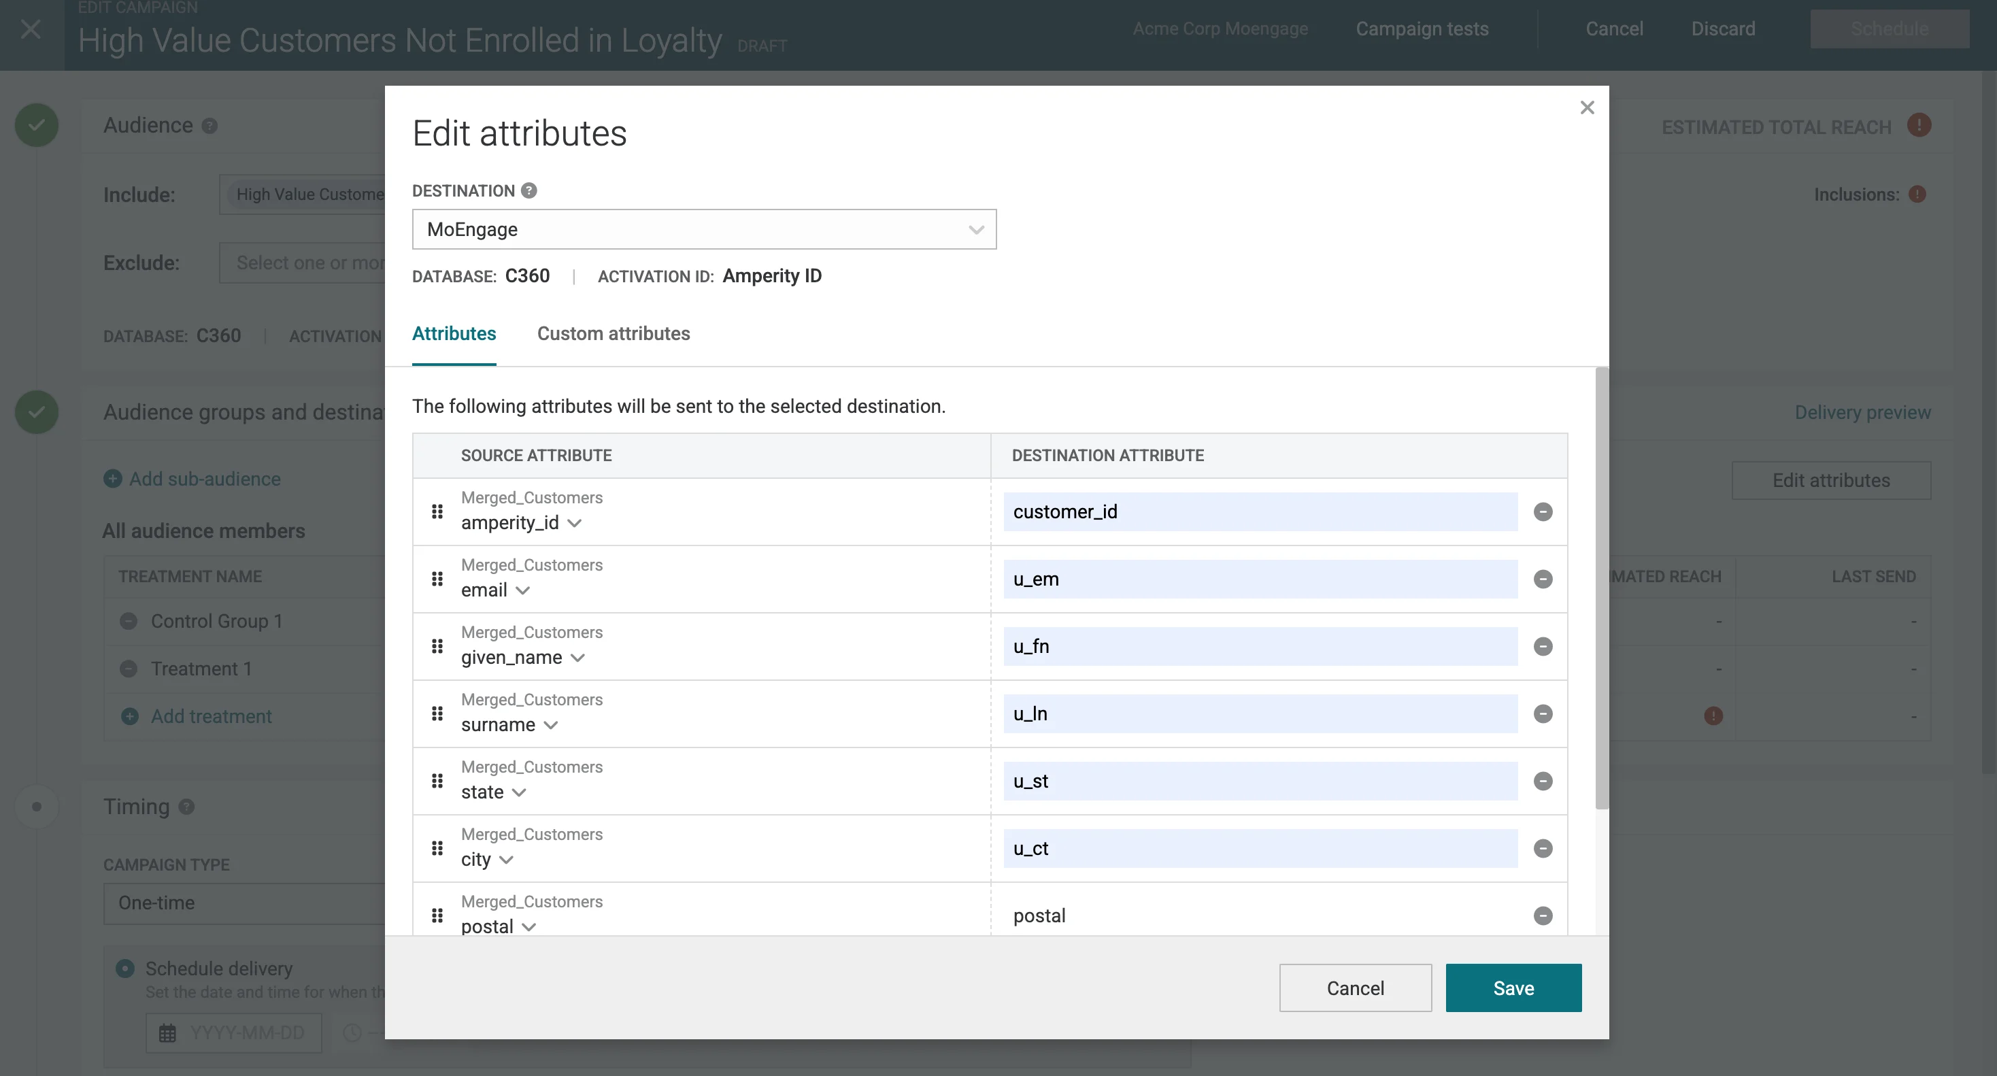Open the MoEngage destination dropdown

pos(704,229)
